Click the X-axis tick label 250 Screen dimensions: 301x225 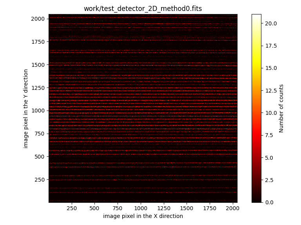(x=71, y=208)
